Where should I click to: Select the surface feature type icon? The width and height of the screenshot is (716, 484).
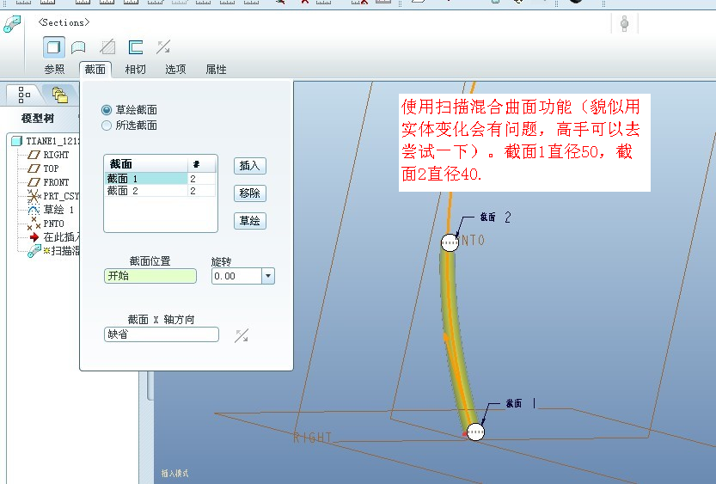pos(78,47)
